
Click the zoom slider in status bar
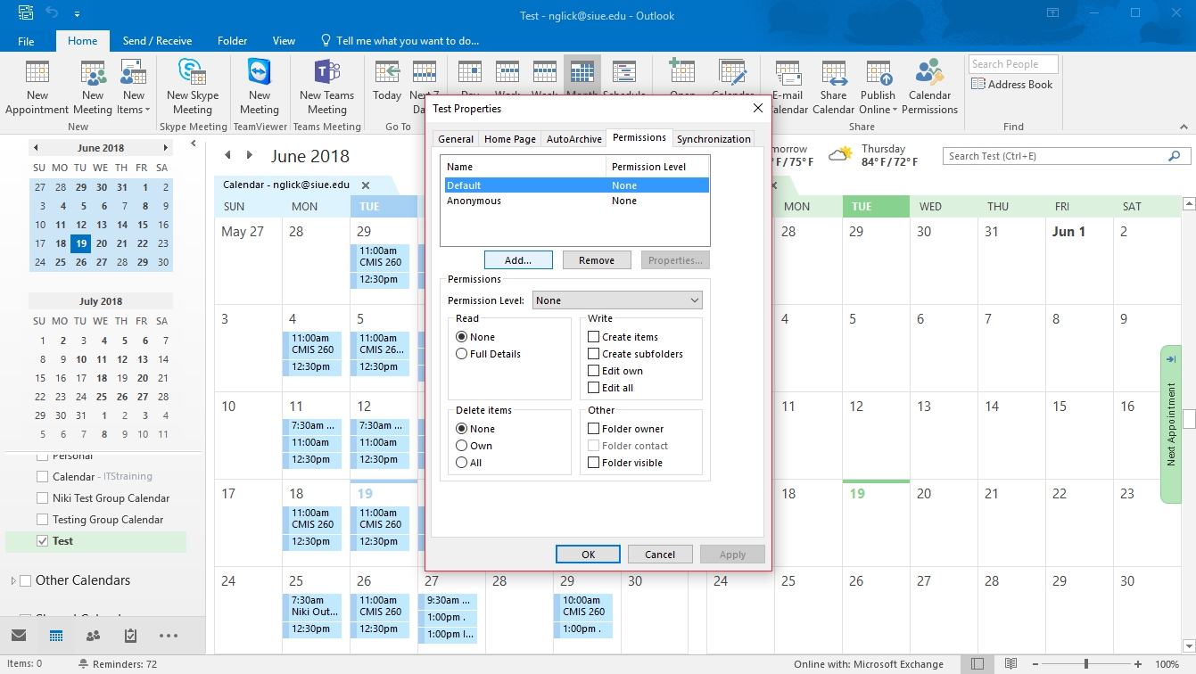coord(1085,664)
